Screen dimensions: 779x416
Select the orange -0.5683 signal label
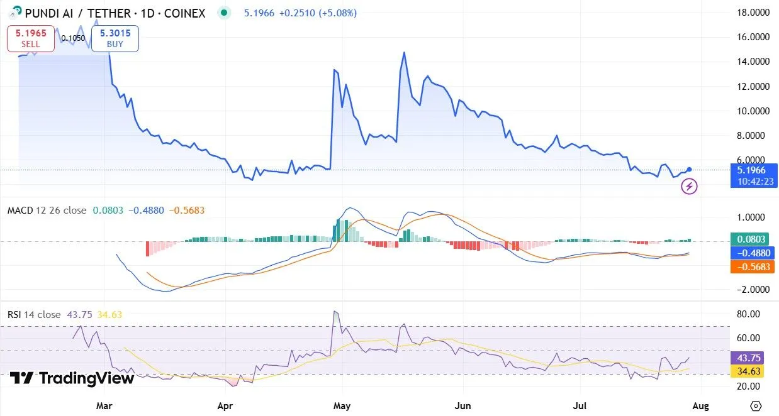(x=752, y=267)
